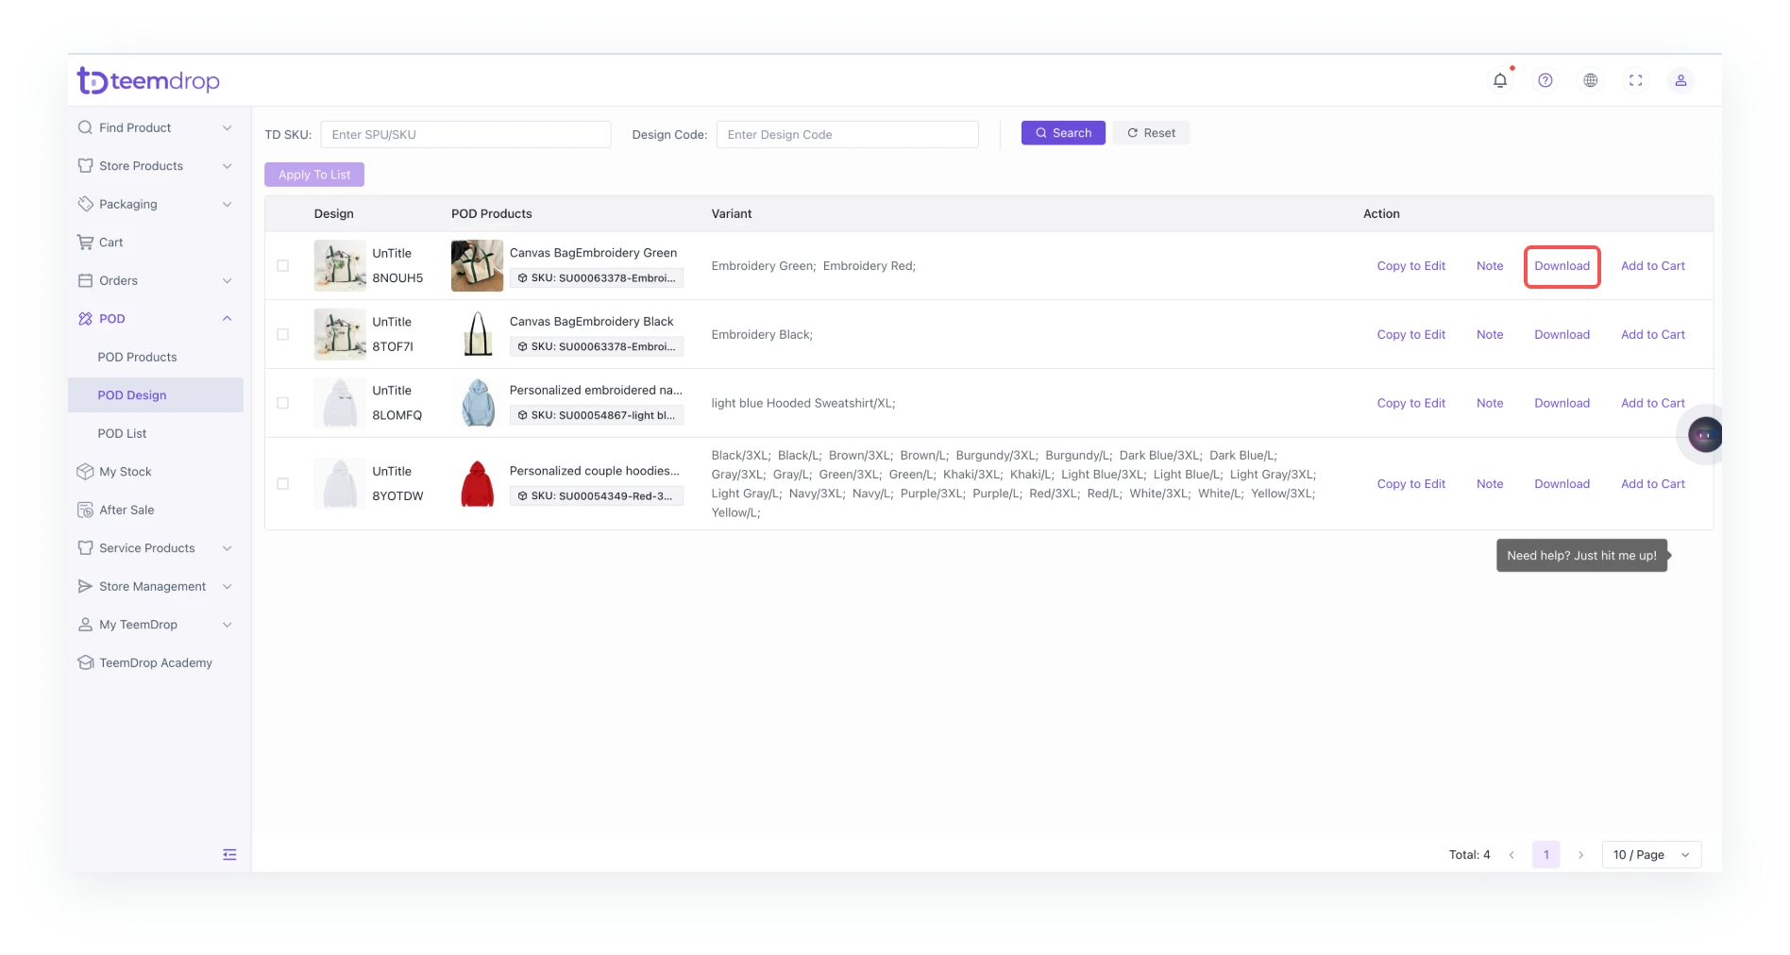Screen dimensions: 1790x955
Task: Open the POD List menu item
Action: (x=122, y=434)
